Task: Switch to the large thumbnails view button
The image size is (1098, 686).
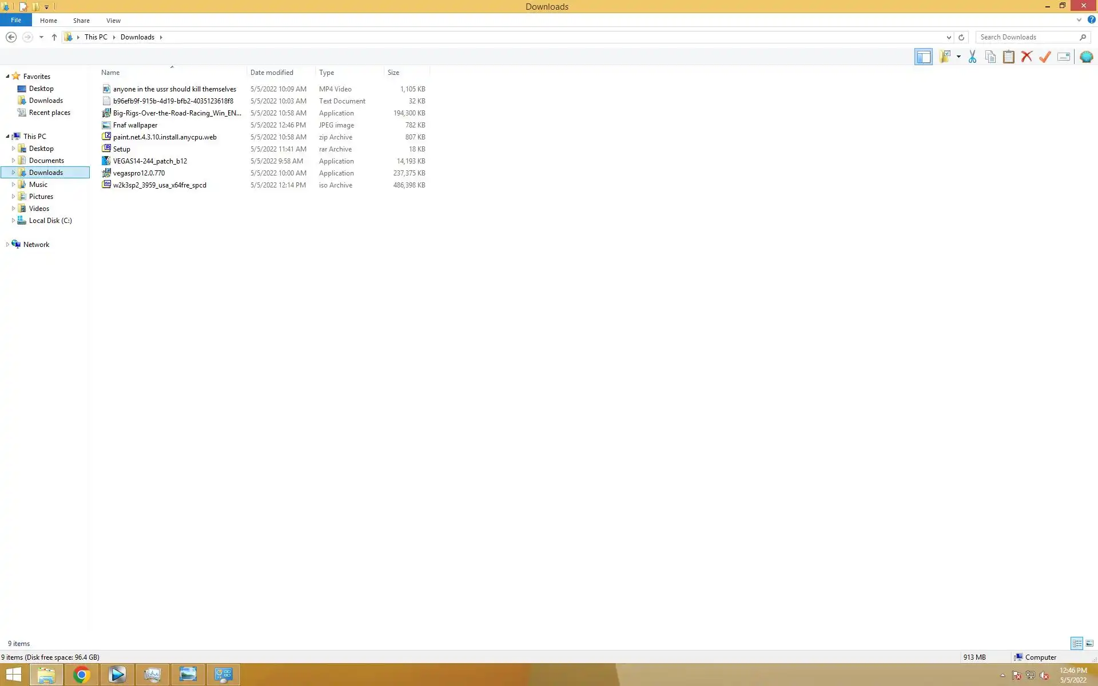Action: 1089,643
